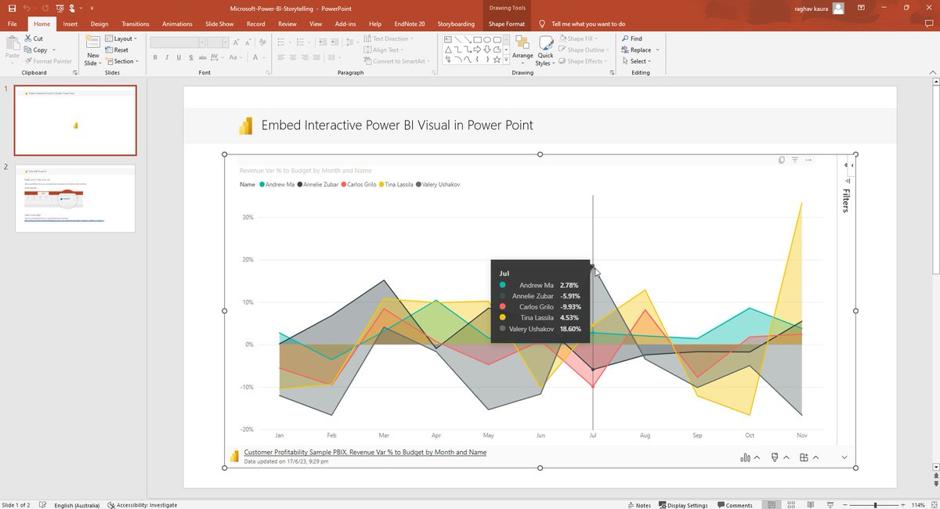Image resolution: width=940 pixels, height=509 pixels.
Task: Open the Transitions tab
Action: [136, 24]
